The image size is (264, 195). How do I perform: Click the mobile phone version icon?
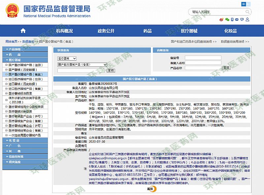click(x=233, y=19)
